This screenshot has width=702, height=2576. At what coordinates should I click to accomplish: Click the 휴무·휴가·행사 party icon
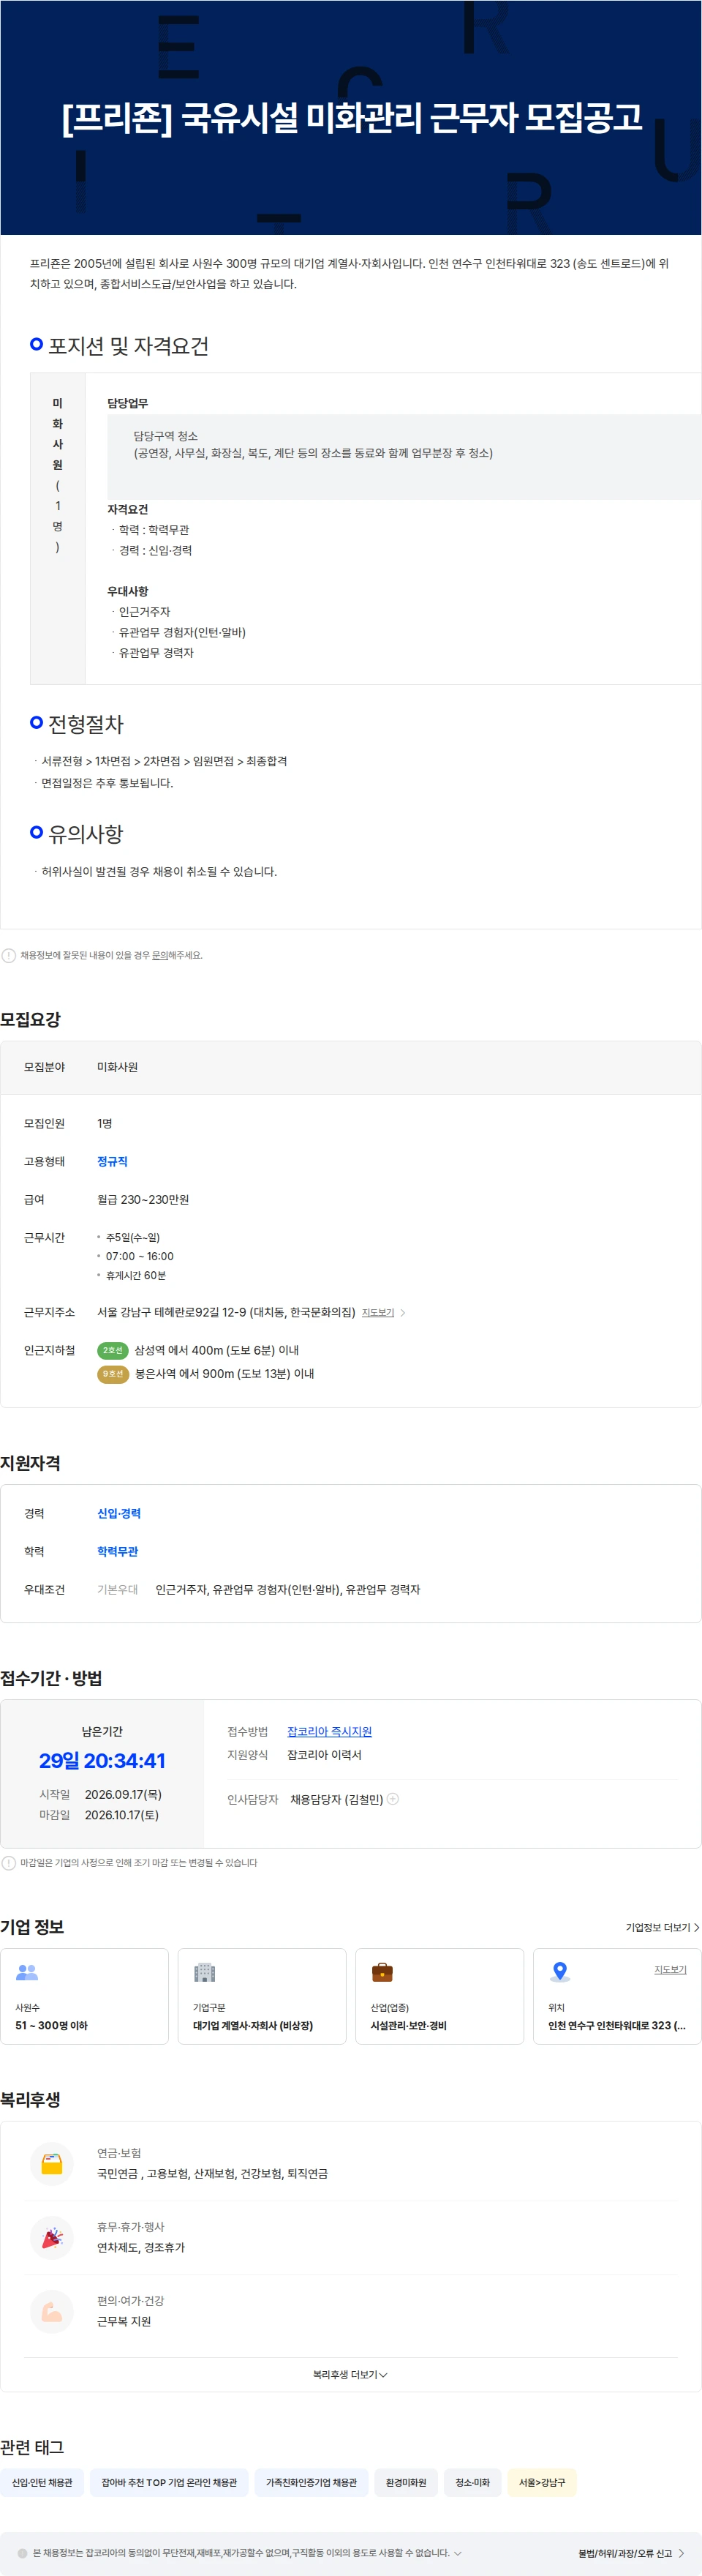pos(52,2238)
